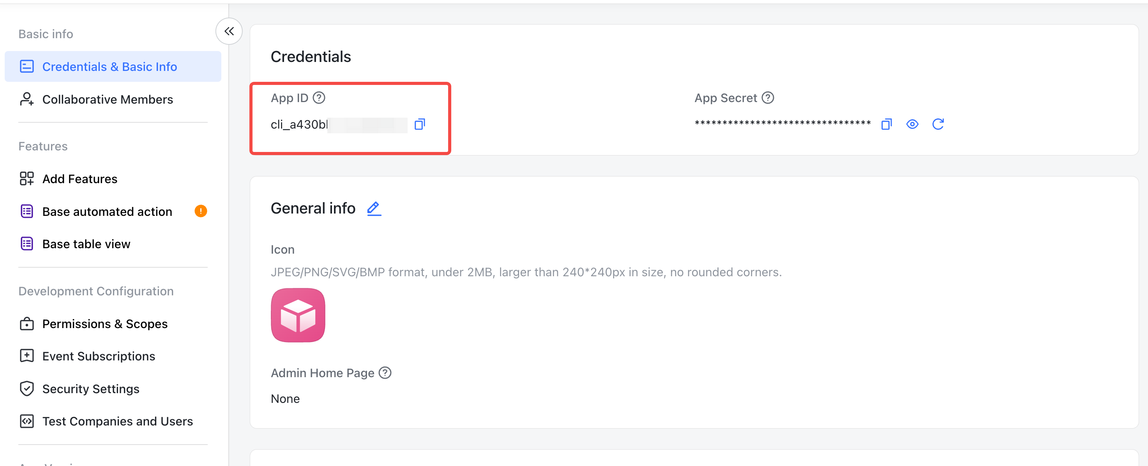This screenshot has height=466, width=1148.
Task: Open Security Settings page
Action: pyautogui.click(x=90, y=389)
